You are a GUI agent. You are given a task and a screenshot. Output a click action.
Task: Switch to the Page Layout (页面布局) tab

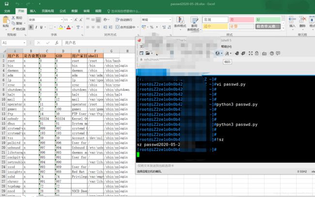coord(48,11)
